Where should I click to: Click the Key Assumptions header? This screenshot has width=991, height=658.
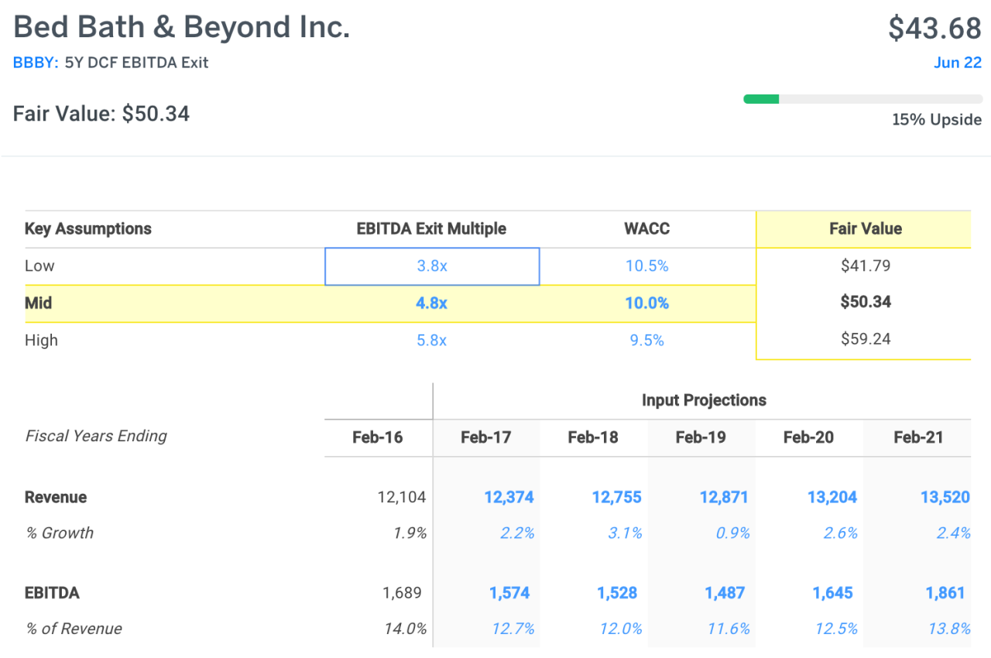(88, 229)
